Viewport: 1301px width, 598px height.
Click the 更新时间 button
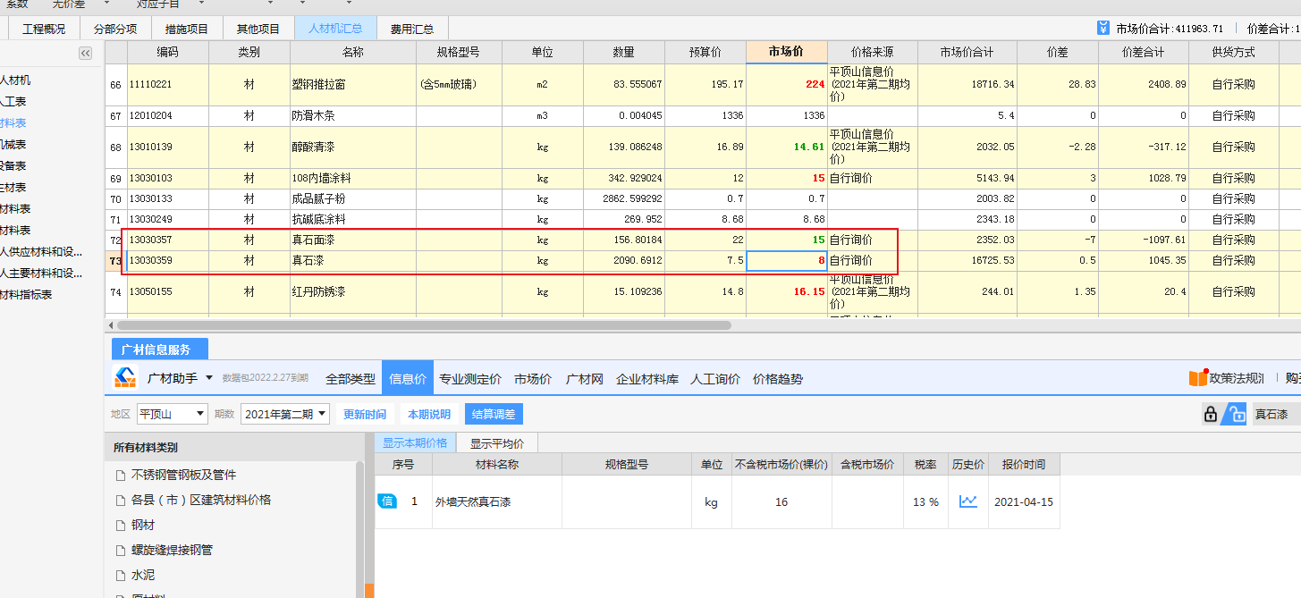[x=365, y=414]
